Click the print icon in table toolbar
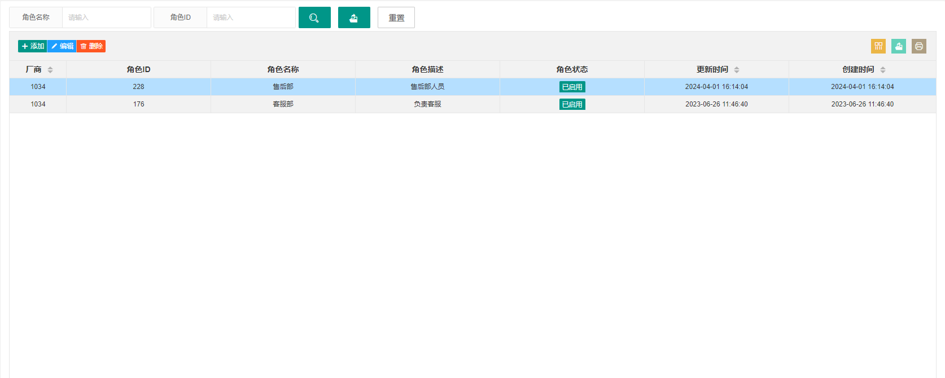The width and height of the screenshot is (945, 378). click(x=919, y=46)
